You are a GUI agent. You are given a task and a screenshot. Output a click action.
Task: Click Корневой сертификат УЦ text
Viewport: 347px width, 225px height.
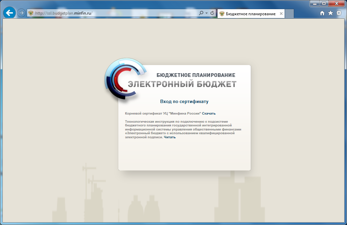pyautogui.click(x=163, y=114)
